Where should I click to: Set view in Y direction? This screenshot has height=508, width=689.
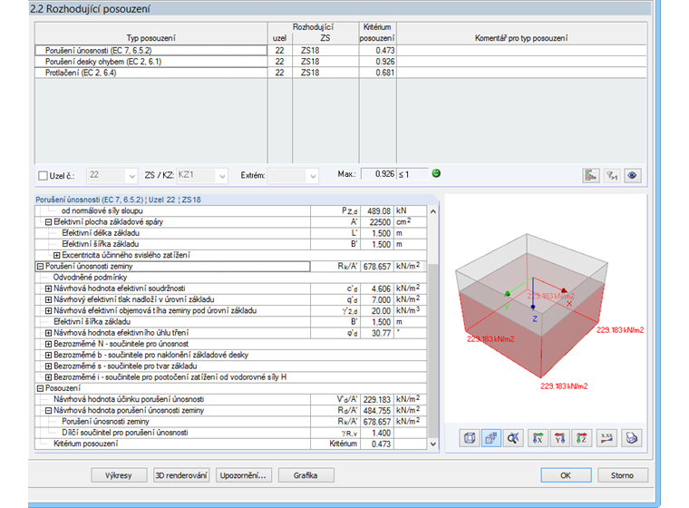click(559, 438)
